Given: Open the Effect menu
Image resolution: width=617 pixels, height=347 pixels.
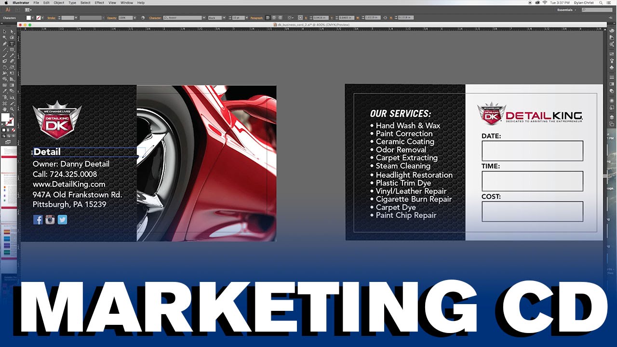Looking at the screenshot, I should coord(99,3).
